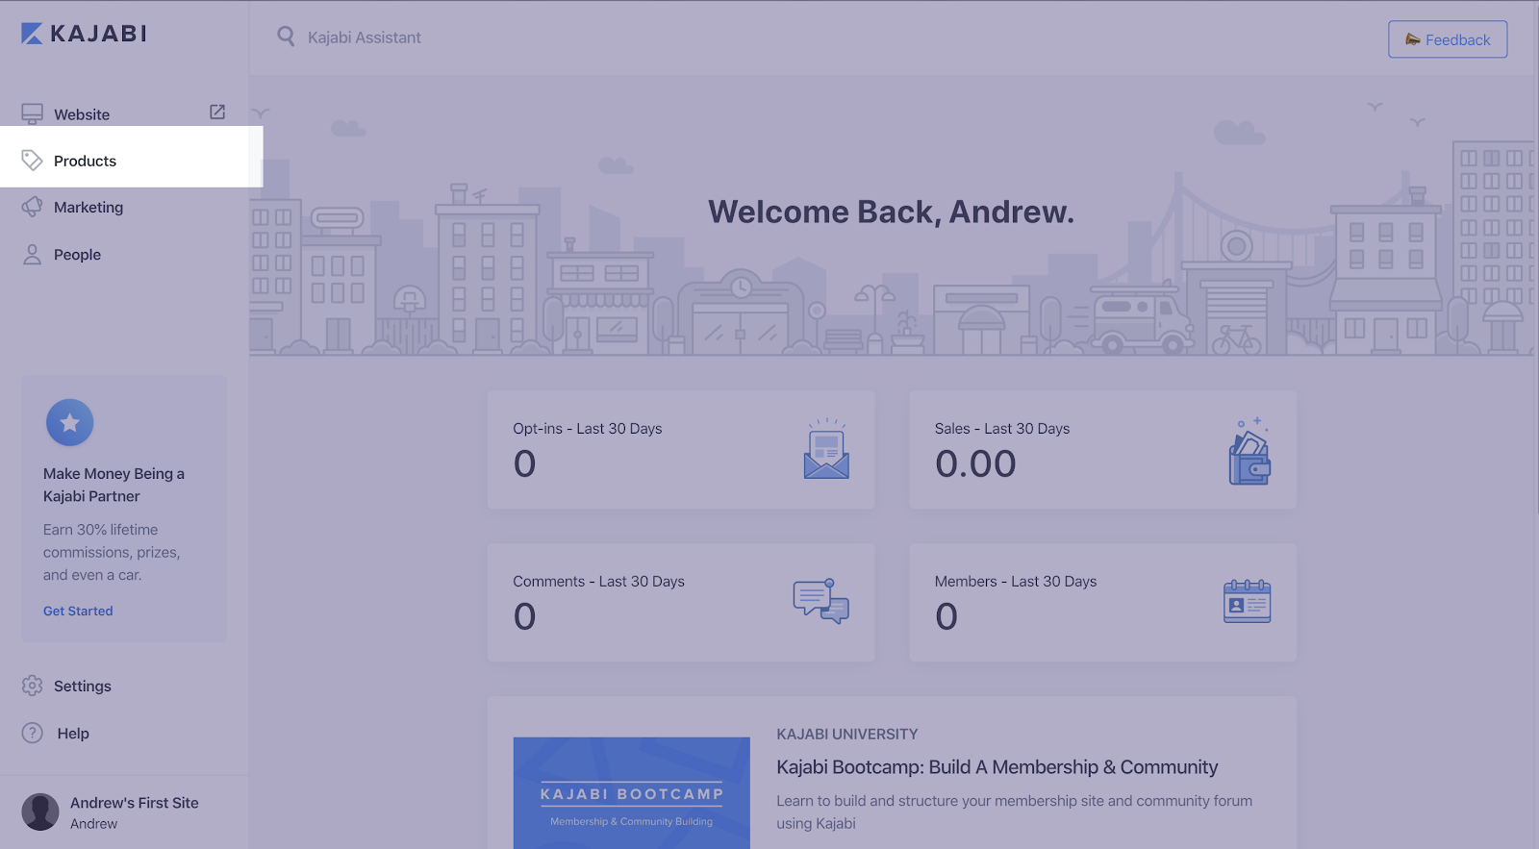Open the Feedback button

[x=1448, y=39]
